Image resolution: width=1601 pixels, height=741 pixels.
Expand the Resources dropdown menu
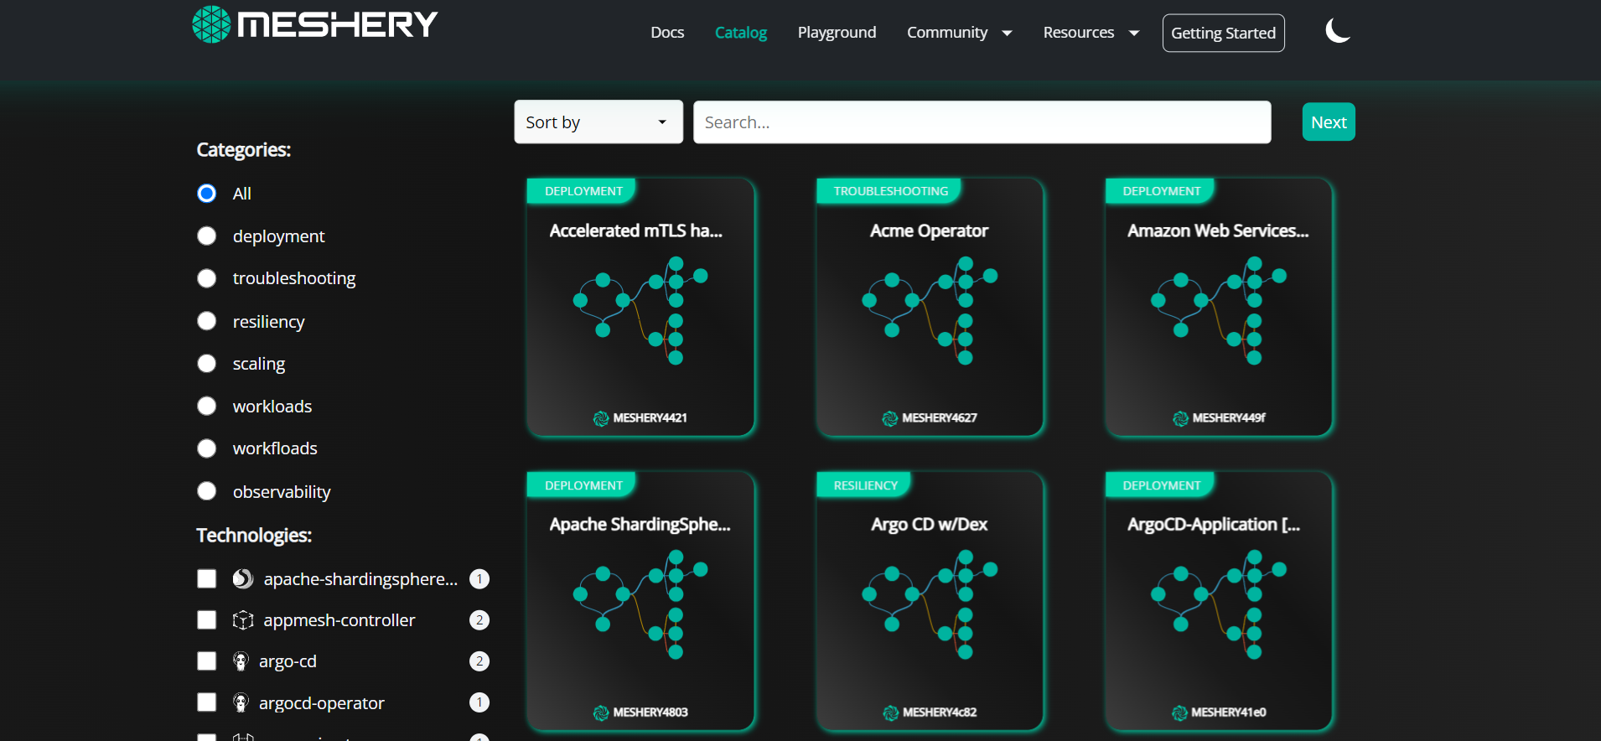(1091, 33)
